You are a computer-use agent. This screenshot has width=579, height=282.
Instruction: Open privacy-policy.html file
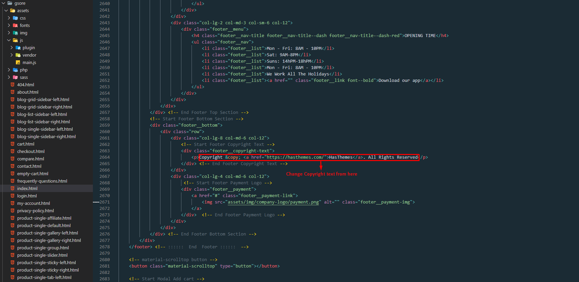(x=35, y=211)
